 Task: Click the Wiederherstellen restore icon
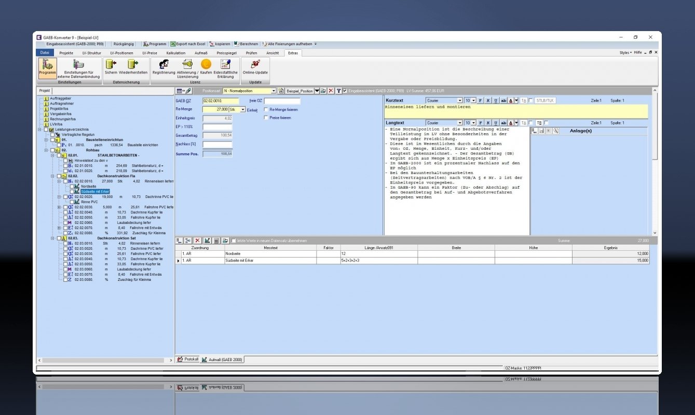click(x=133, y=64)
